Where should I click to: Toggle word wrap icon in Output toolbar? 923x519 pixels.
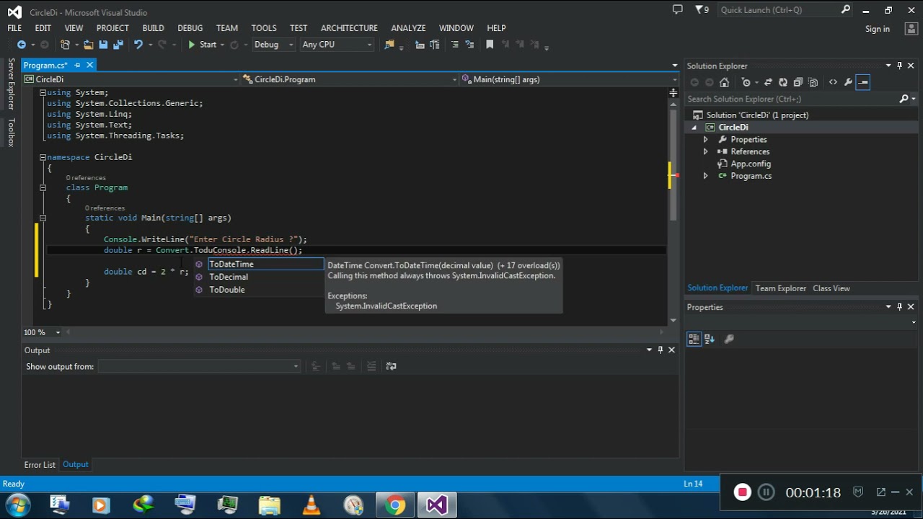[x=391, y=366]
